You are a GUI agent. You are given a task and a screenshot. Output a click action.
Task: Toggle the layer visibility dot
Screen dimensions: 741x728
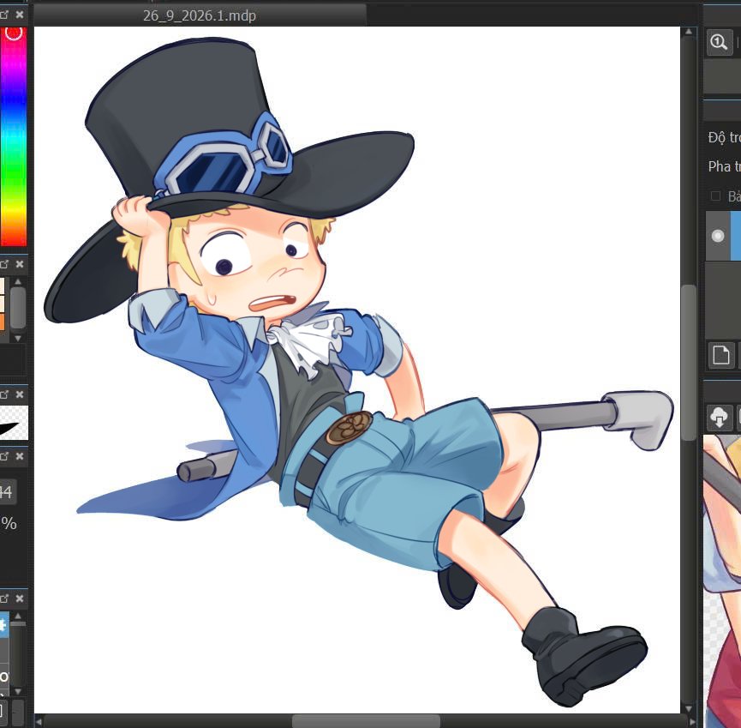tap(717, 236)
